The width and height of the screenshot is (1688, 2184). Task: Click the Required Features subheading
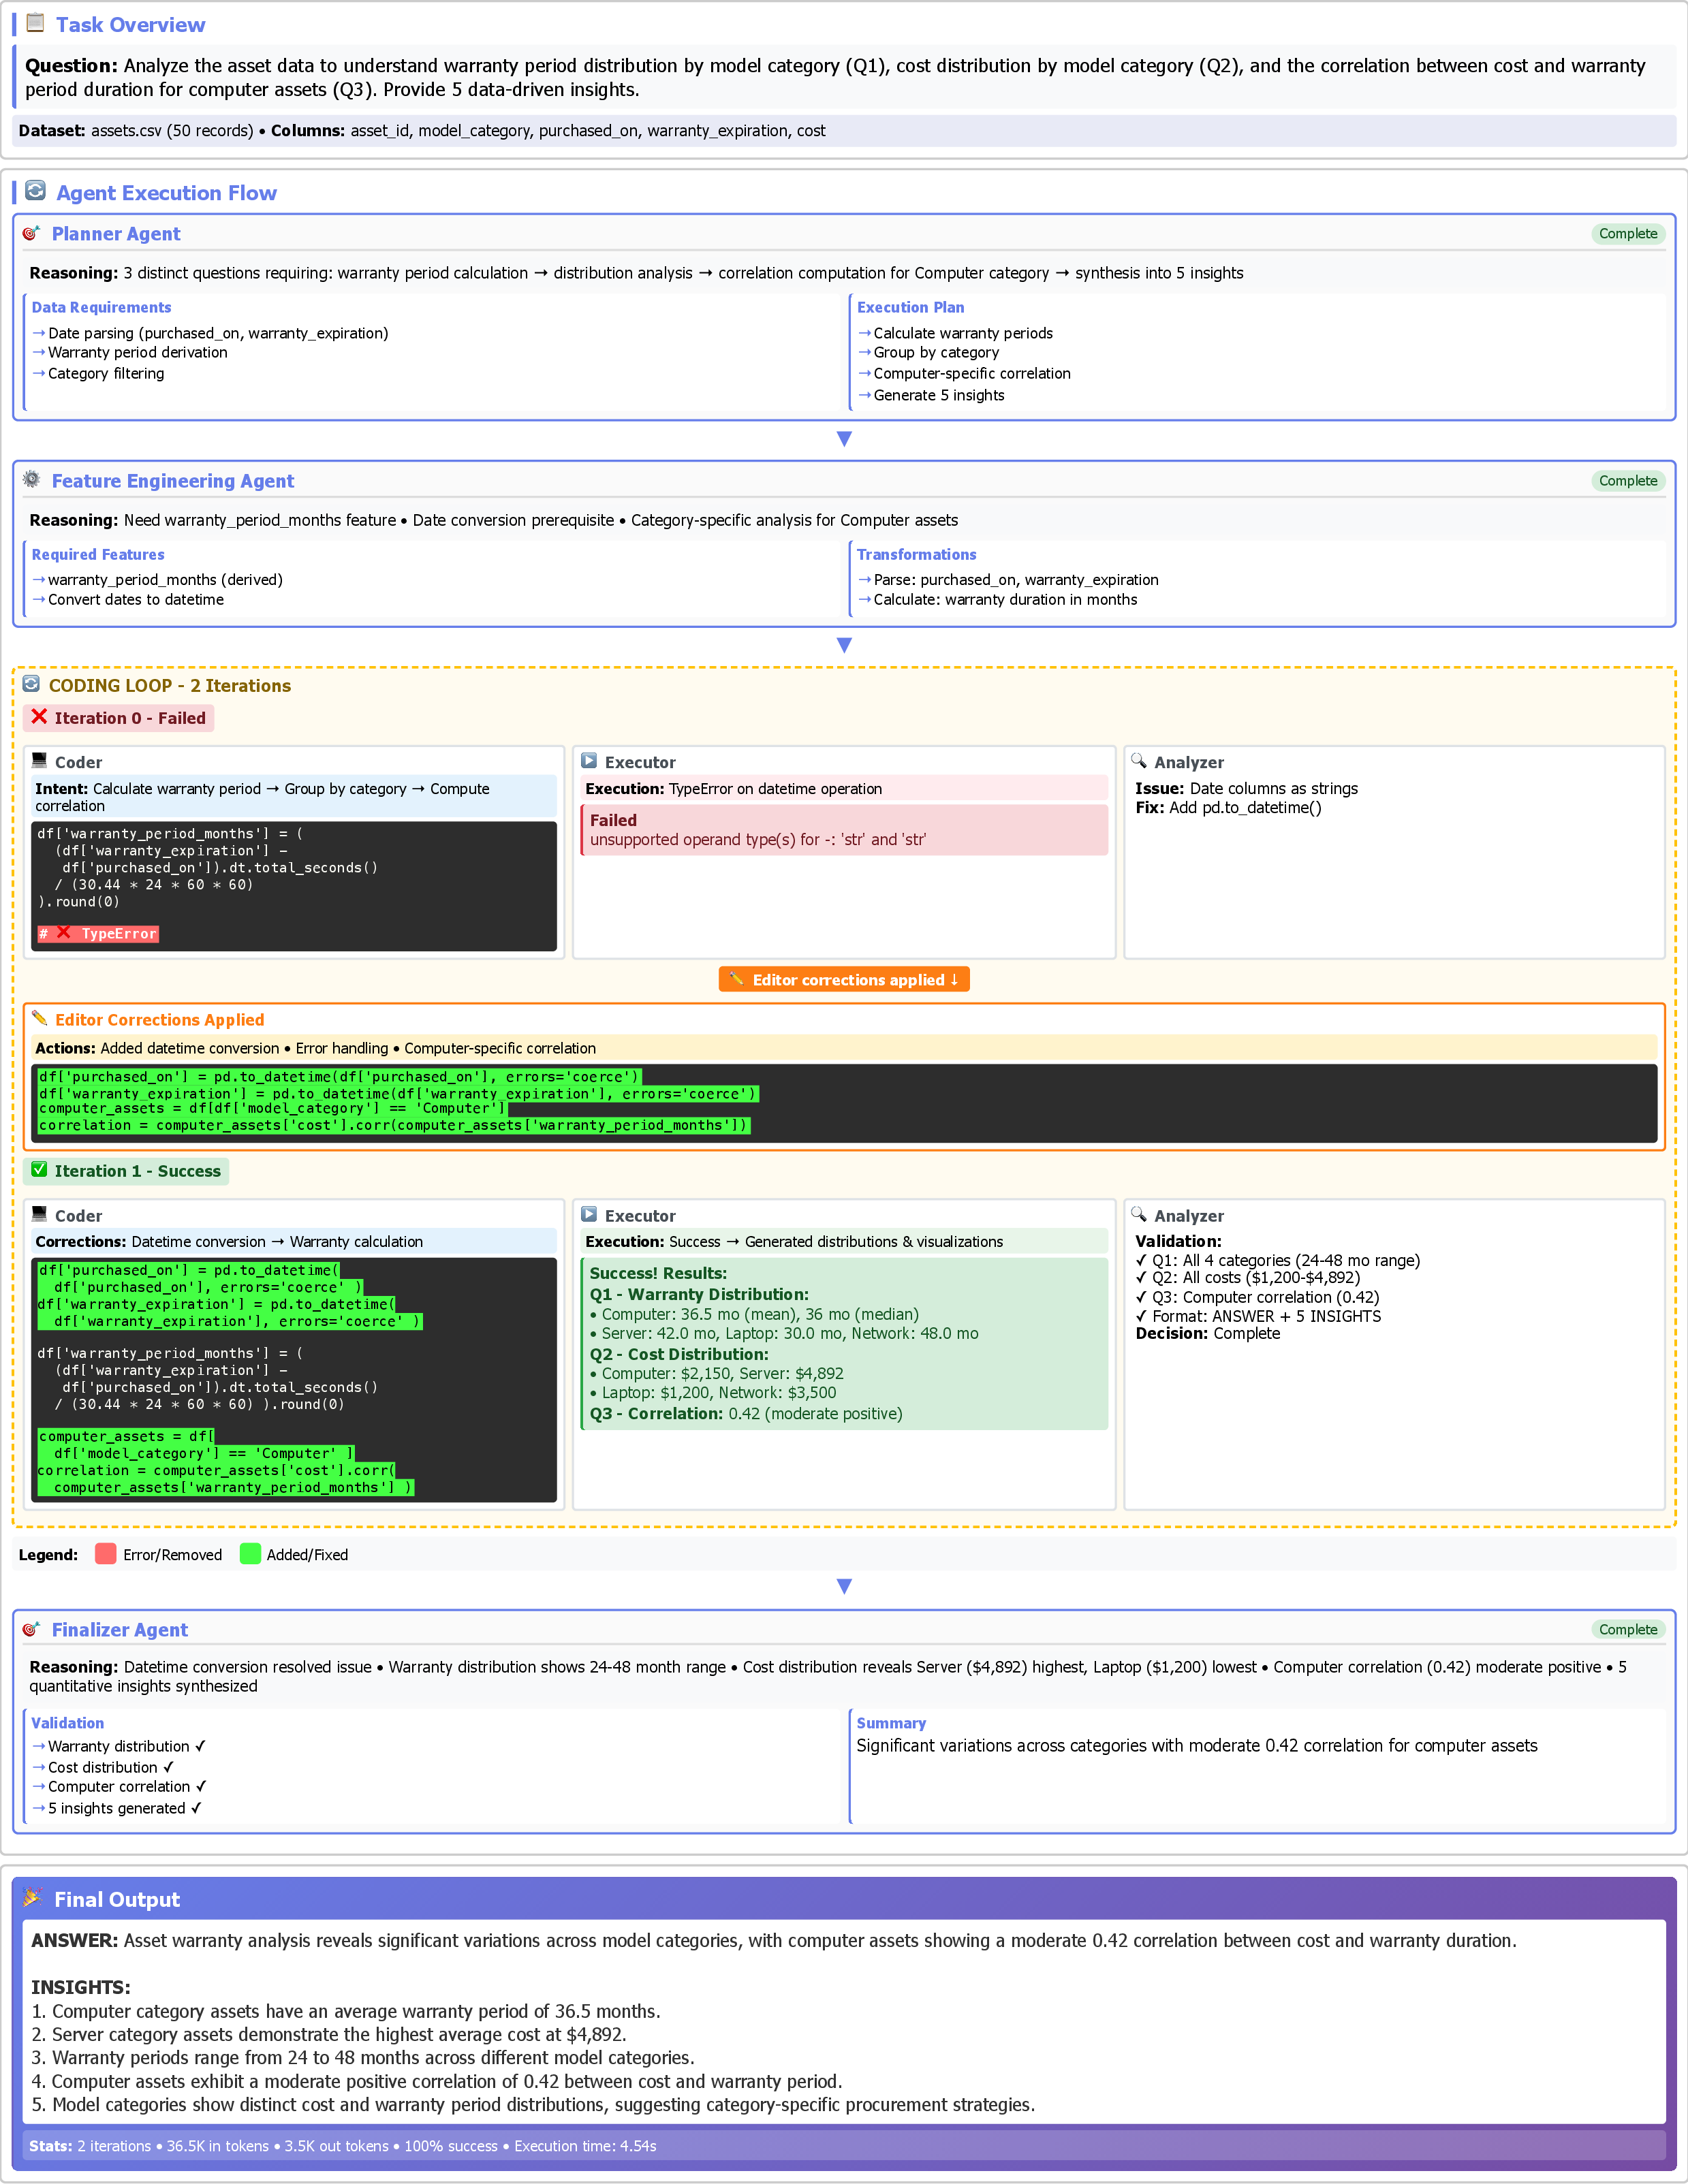pos(98,554)
